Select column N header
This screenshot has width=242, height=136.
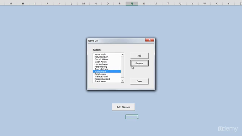click(96, 3)
